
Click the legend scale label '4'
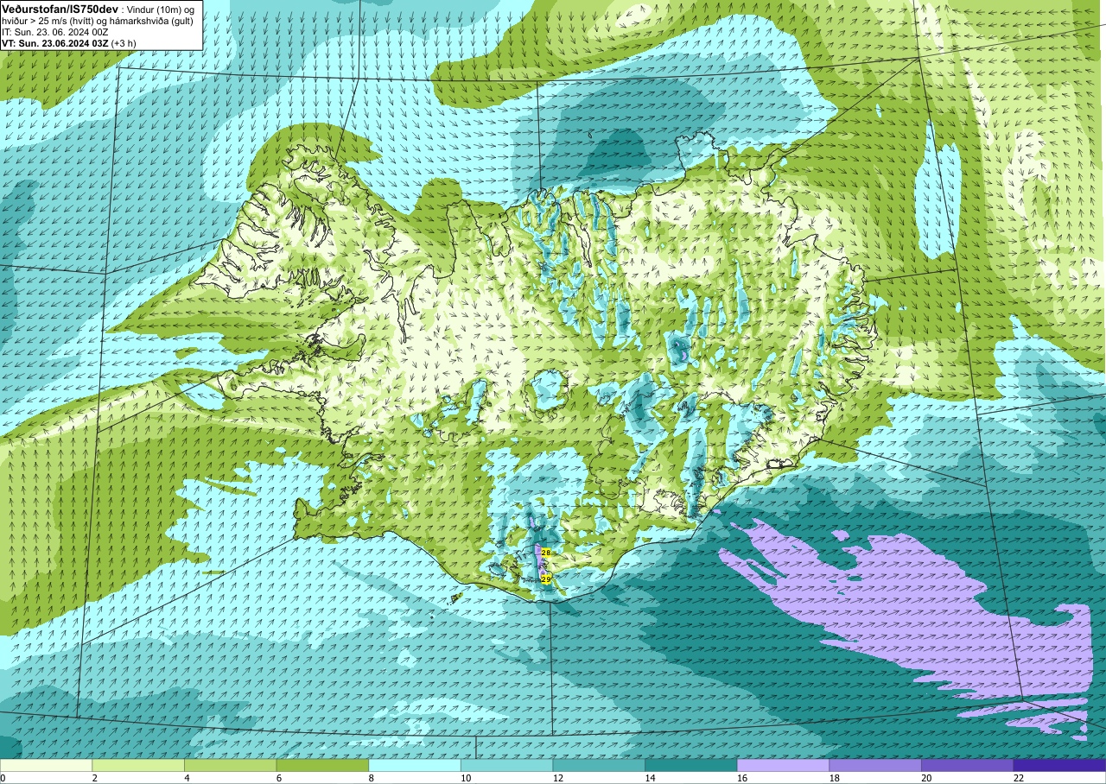187,778
